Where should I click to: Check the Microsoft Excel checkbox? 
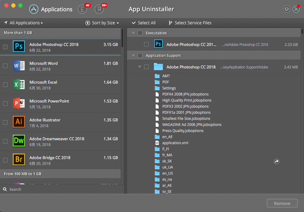coord(5,85)
